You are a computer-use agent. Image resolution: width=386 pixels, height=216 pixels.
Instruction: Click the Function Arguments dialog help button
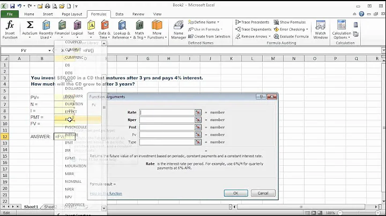tap(261, 97)
